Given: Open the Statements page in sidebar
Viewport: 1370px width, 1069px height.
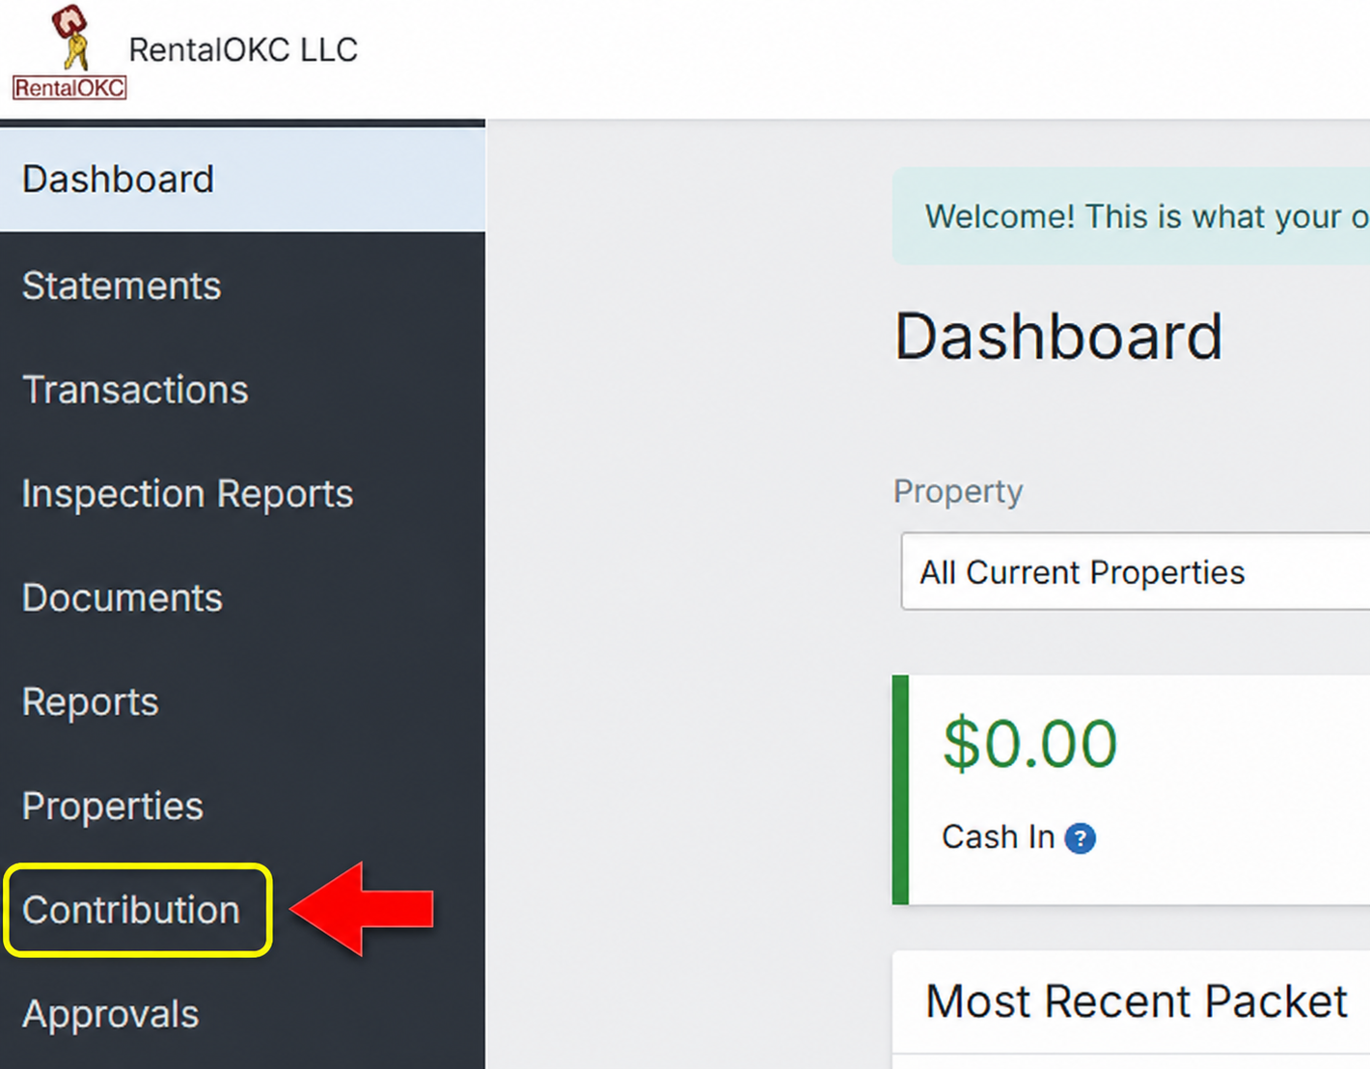Looking at the screenshot, I should [x=242, y=286].
